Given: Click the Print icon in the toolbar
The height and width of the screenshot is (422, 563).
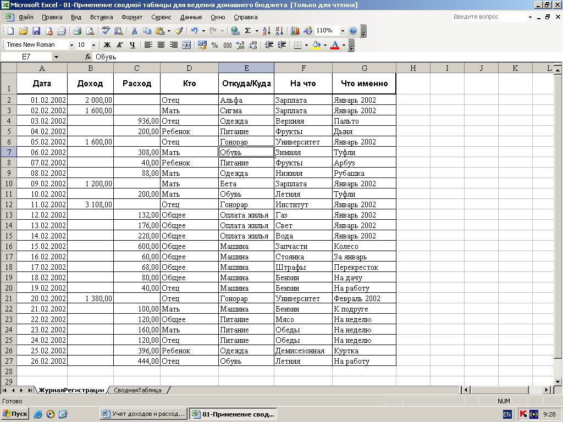Looking at the screenshot, I should click(77, 31).
